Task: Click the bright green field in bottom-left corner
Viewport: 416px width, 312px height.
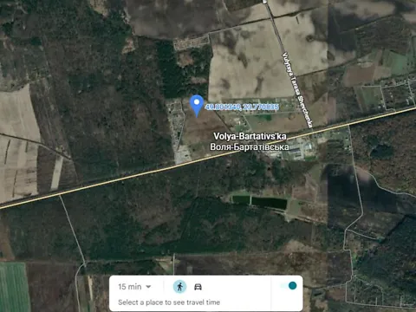Action: pyautogui.click(x=15, y=288)
